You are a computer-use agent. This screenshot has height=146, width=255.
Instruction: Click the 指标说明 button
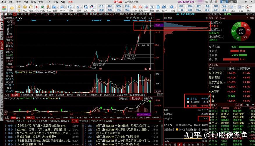click(148, 98)
